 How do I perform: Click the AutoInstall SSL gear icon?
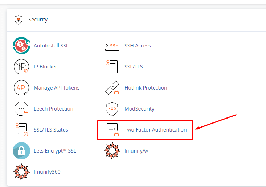point(21,46)
